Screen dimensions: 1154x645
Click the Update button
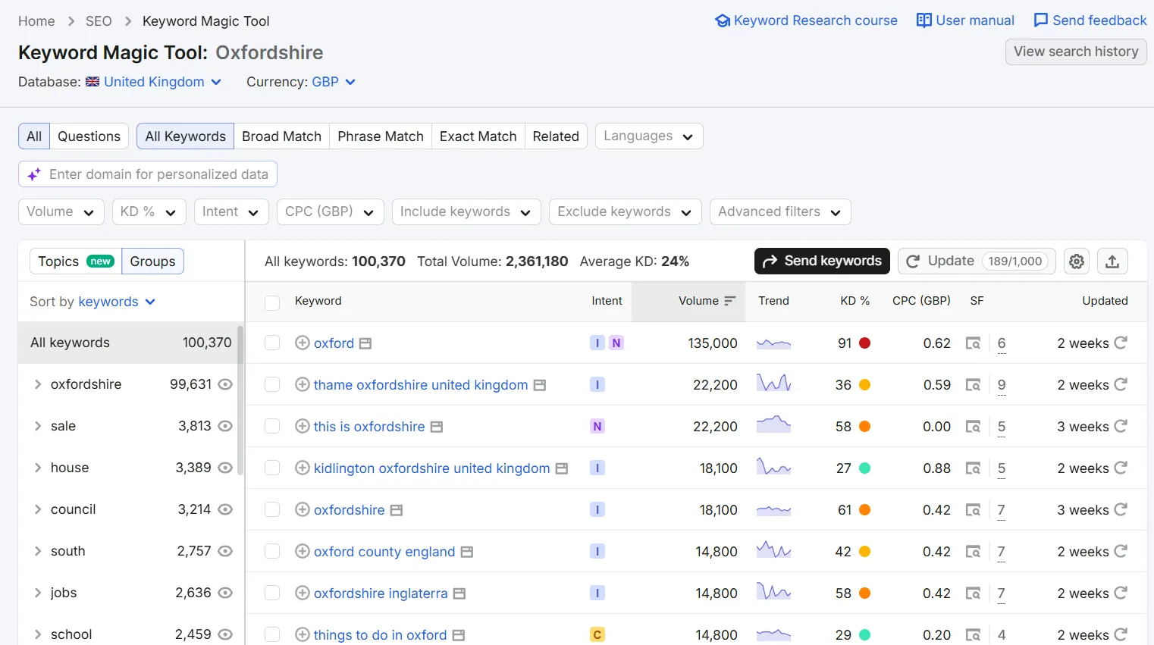pyautogui.click(x=977, y=261)
